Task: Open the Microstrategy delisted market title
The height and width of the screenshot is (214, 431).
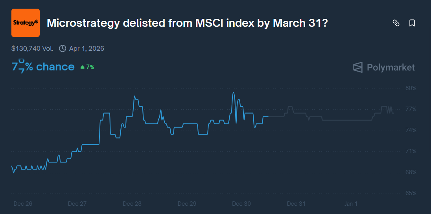Action: click(x=187, y=23)
